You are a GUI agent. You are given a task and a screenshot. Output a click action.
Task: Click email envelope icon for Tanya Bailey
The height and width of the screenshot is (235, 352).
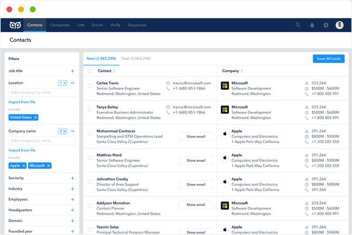point(168,107)
